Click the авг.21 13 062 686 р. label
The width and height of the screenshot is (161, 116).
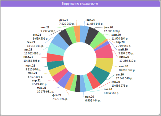[33, 51]
